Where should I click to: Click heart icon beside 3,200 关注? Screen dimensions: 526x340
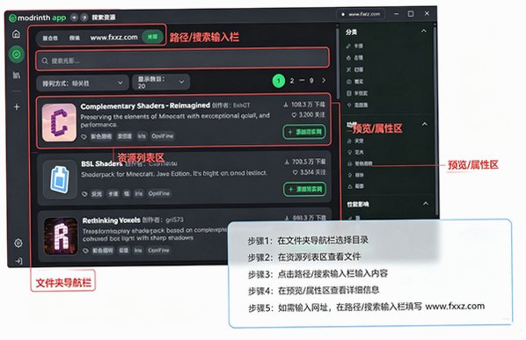[294, 115]
